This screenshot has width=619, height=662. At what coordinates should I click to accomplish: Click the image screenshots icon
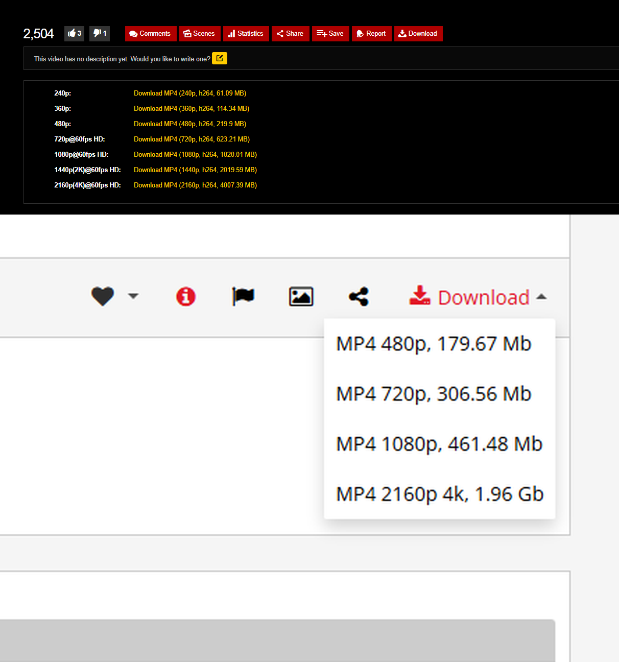pos(301,296)
